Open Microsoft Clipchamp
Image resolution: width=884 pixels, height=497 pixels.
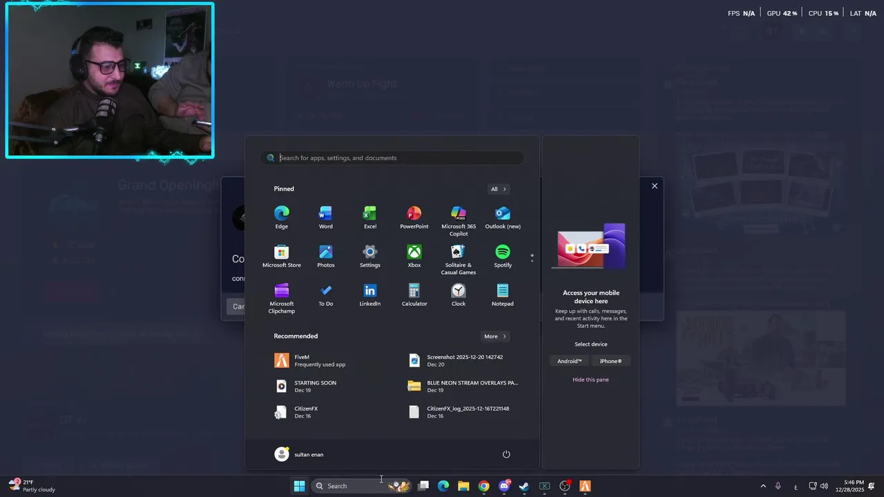click(x=281, y=298)
